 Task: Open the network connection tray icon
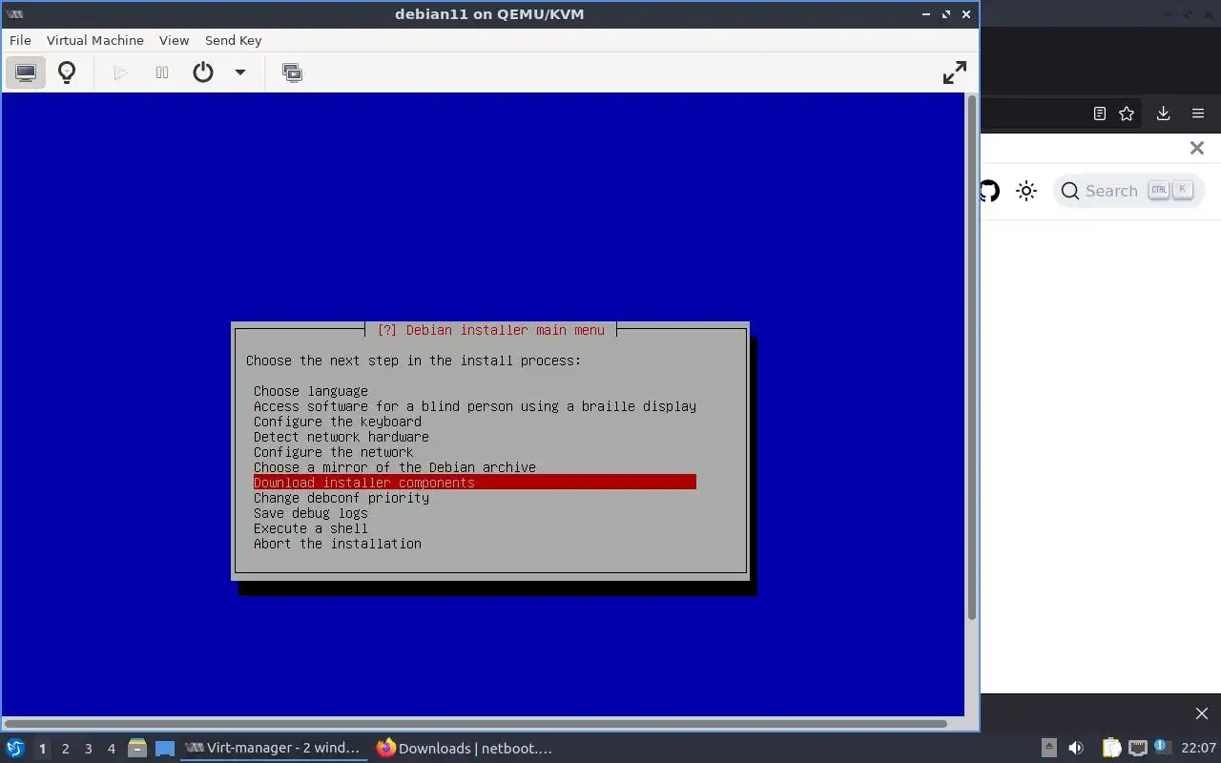click(1137, 748)
